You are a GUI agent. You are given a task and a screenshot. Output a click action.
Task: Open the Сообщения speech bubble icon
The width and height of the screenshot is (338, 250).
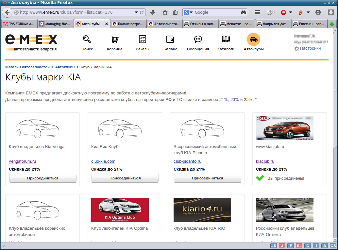point(198,39)
